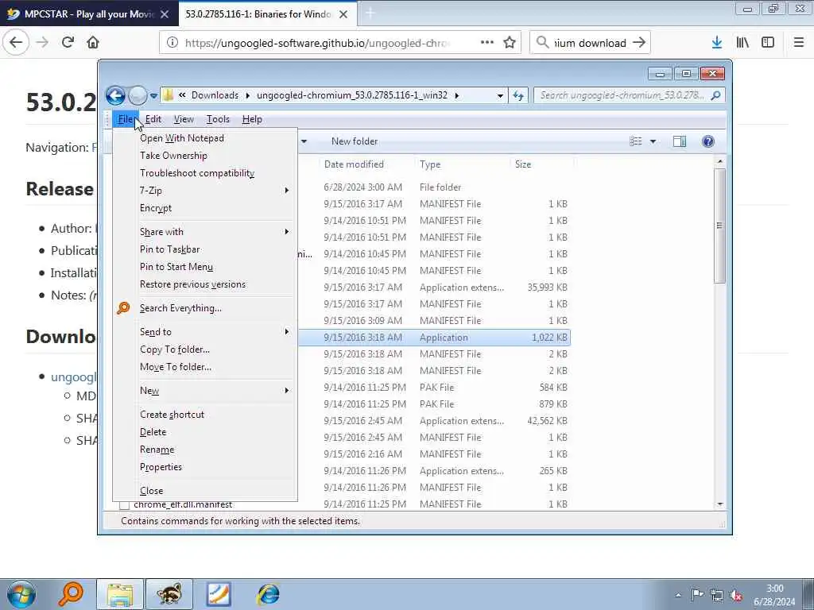This screenshot has width=814, height=610.
Task: Refresh the Explorer folder view
Action: tap(518, 95)
